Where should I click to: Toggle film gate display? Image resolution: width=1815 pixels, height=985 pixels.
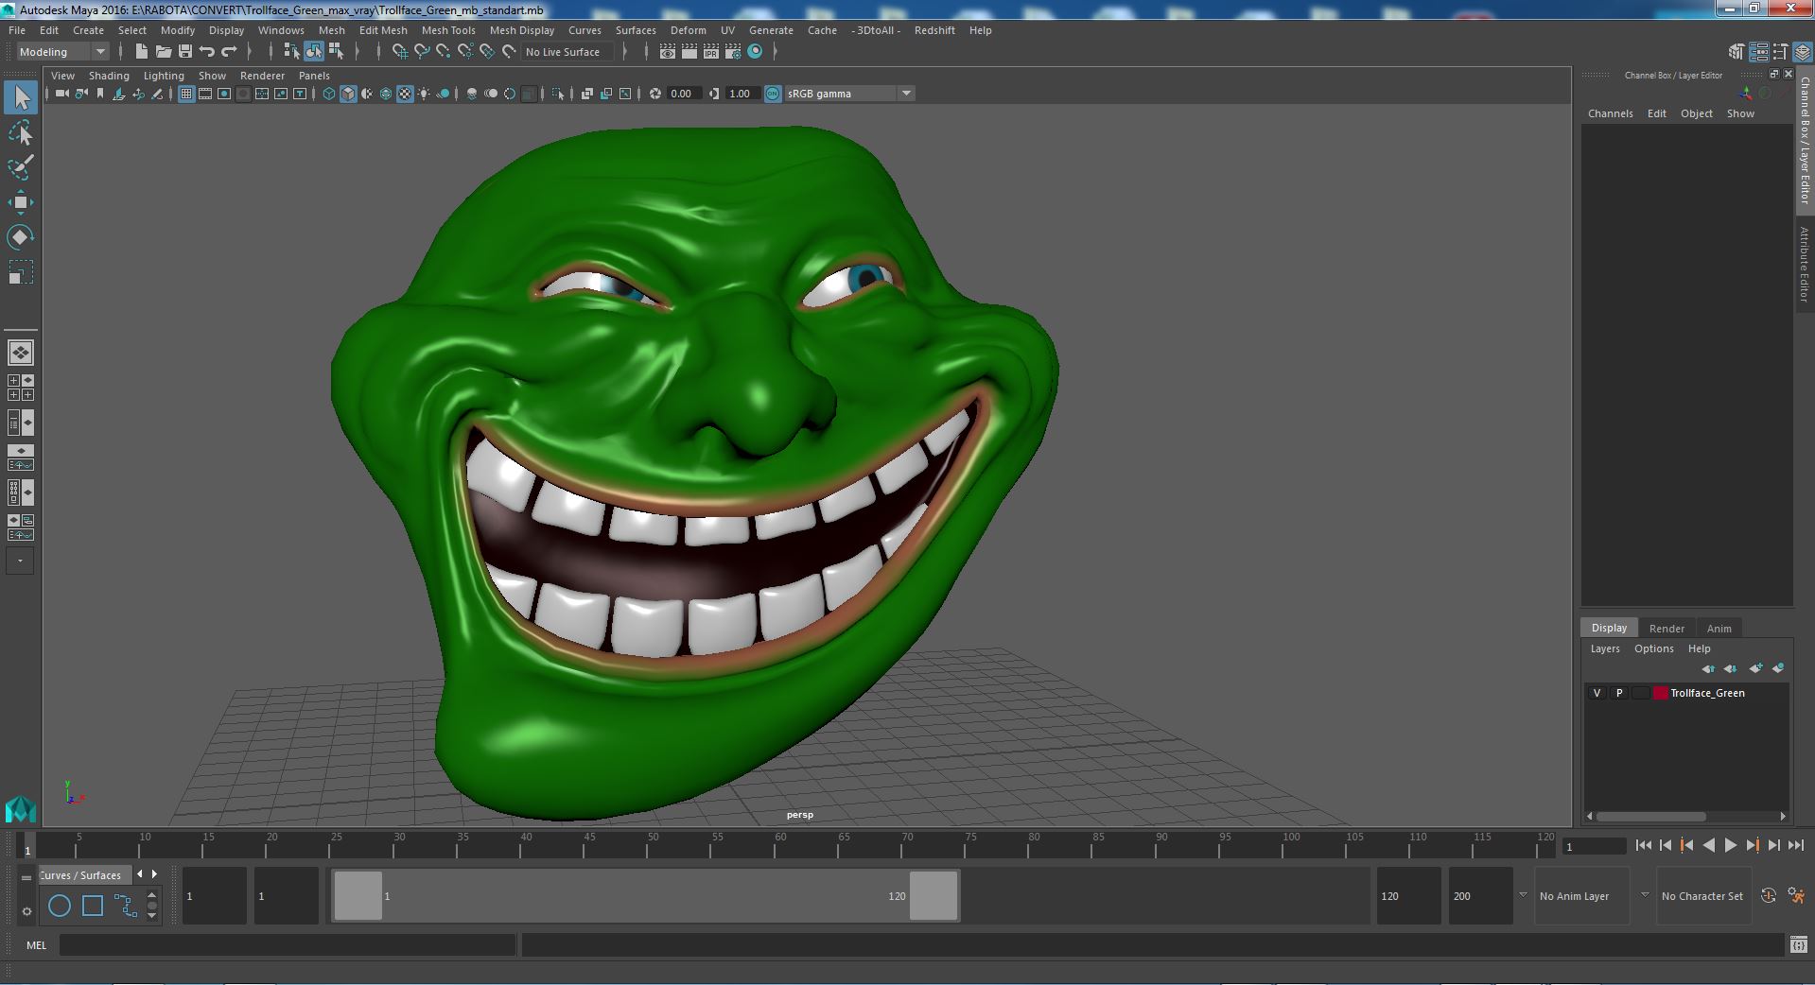(205, 94)
